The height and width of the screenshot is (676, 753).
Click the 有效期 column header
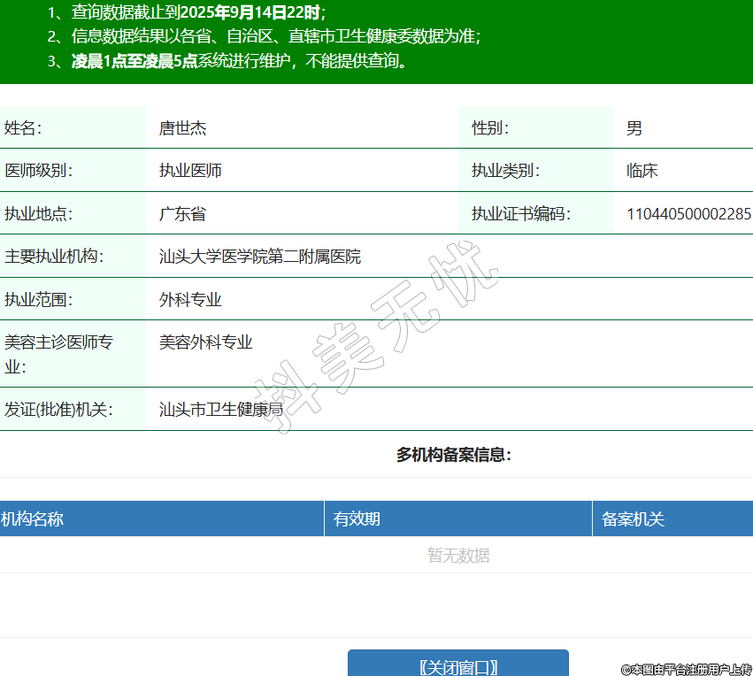[x=357, y=519]
